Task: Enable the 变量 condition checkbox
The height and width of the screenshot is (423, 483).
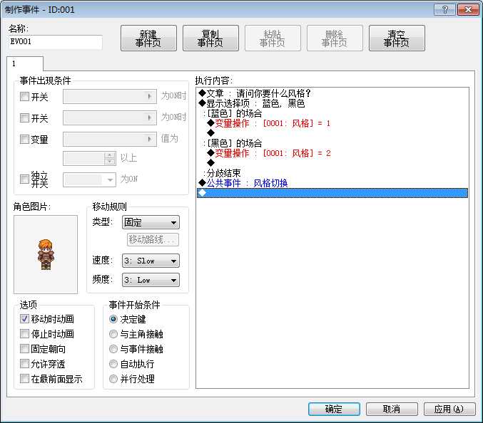Action: (x=24, y=140)
